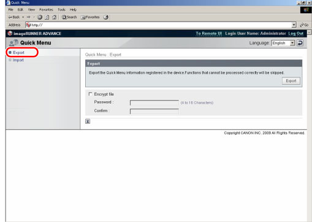312x222 pixels.
Task: Click the Copyright CANON INC. footer text
Action: point(264,133)
